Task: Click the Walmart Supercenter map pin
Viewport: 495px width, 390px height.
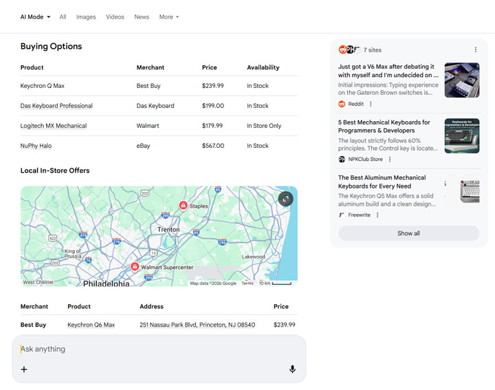Action: pyautogui.click(x=135, y=267)
